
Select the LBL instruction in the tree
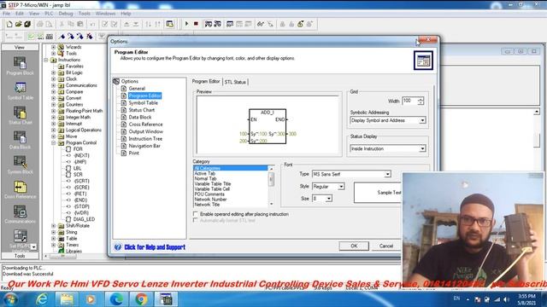tap(78, 168)
